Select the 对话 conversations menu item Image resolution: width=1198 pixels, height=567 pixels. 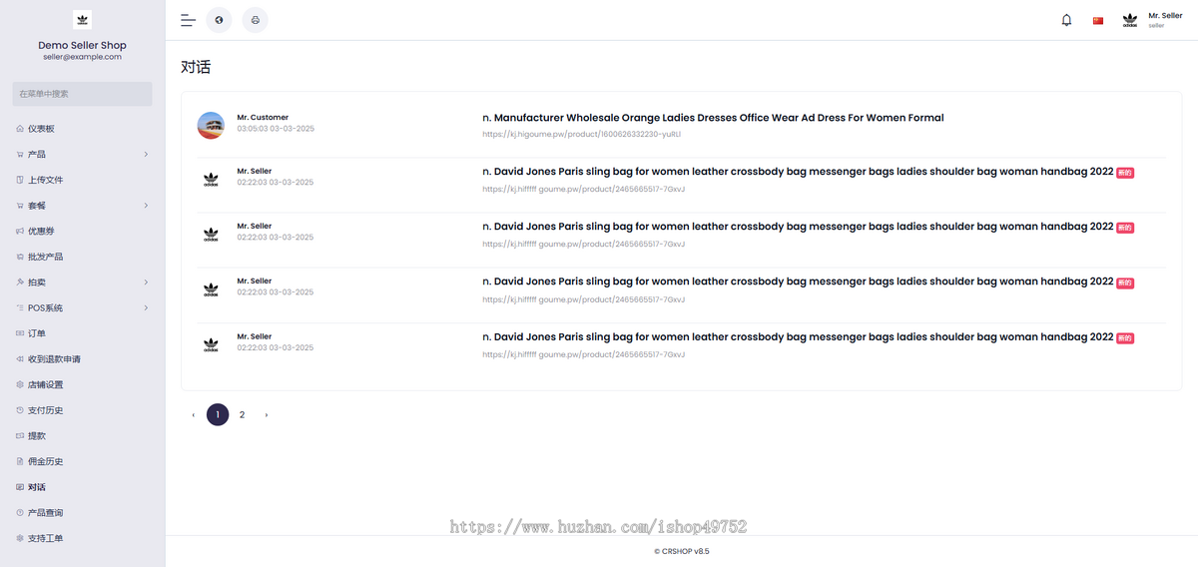(x=82, y=487)
